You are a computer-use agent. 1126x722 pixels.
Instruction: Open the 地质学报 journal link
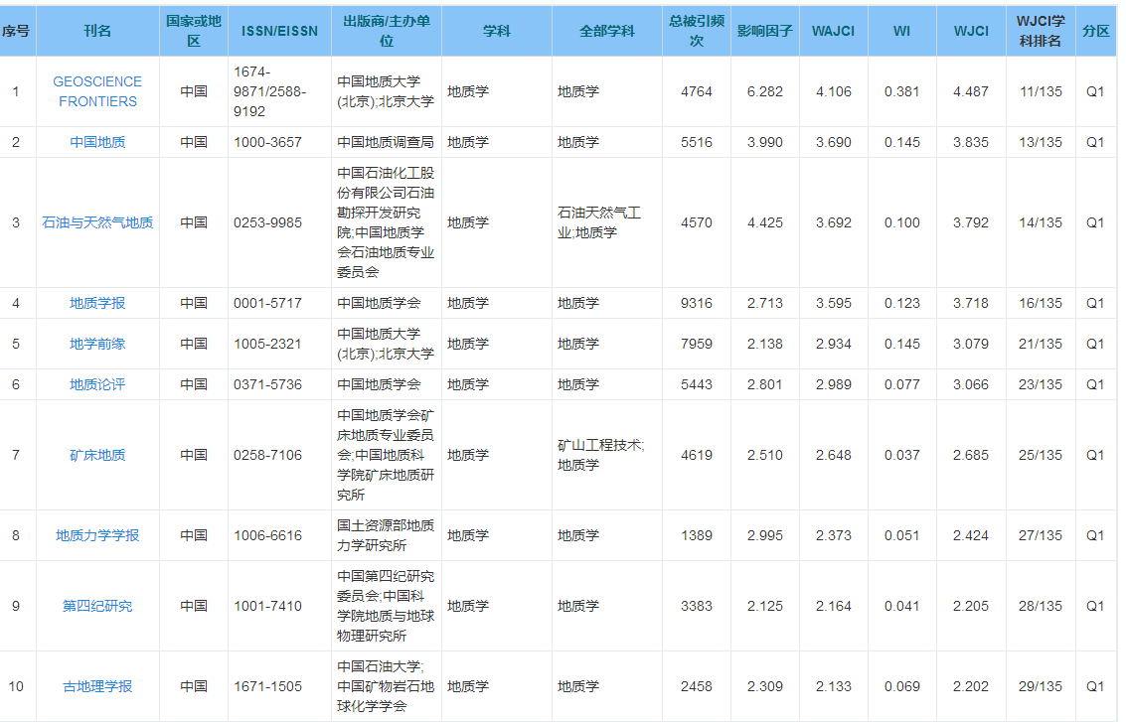(97, 303)
